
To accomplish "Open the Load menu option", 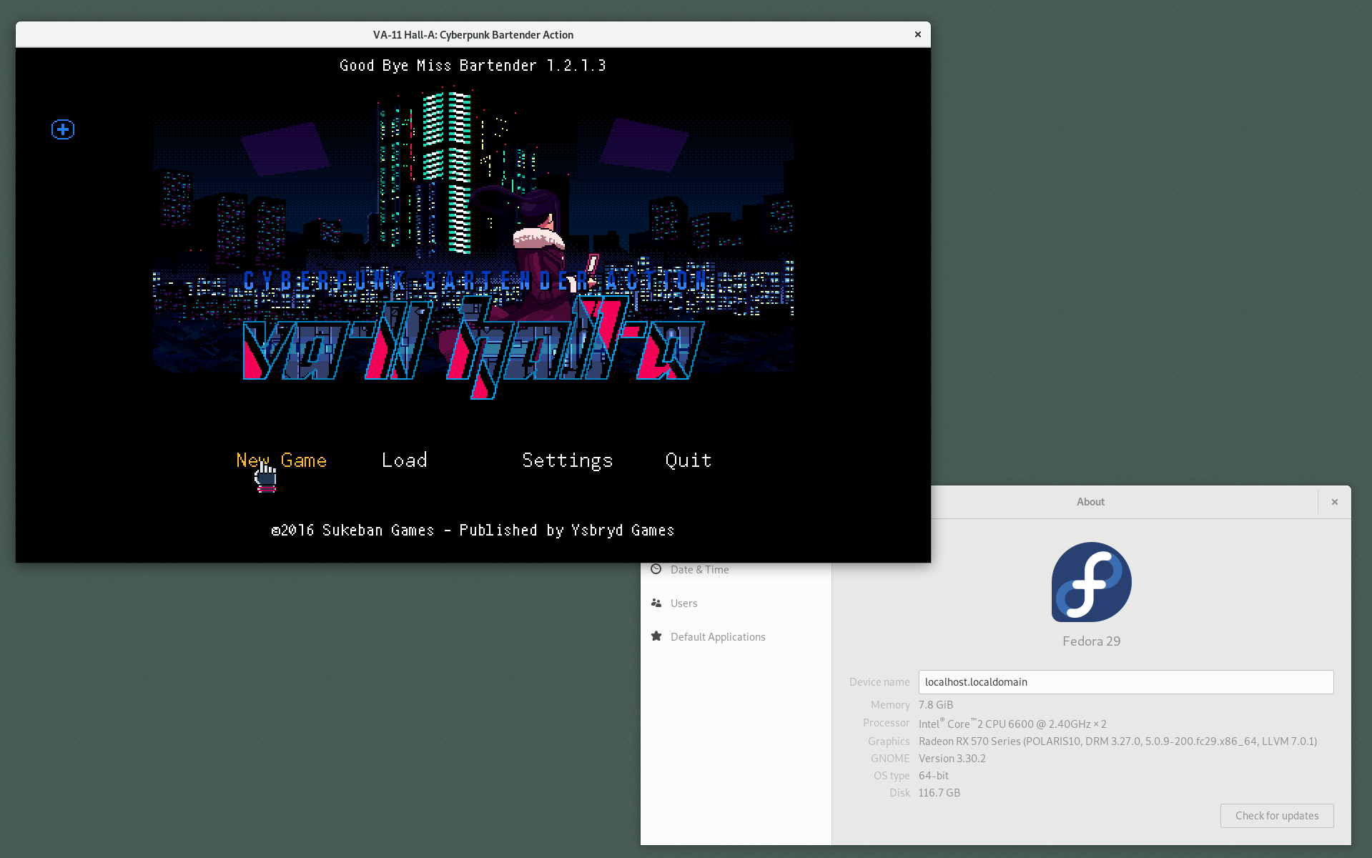I will 405,460.
